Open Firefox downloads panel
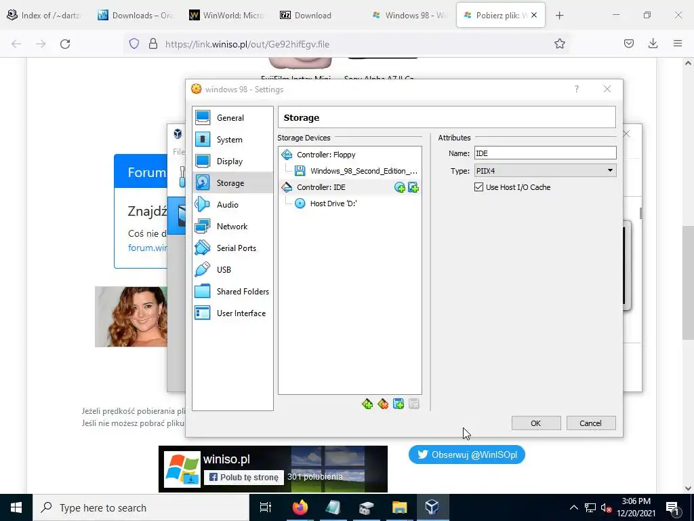Image resolution: width=694 pixels, height=521 pixels. point(653,43)
